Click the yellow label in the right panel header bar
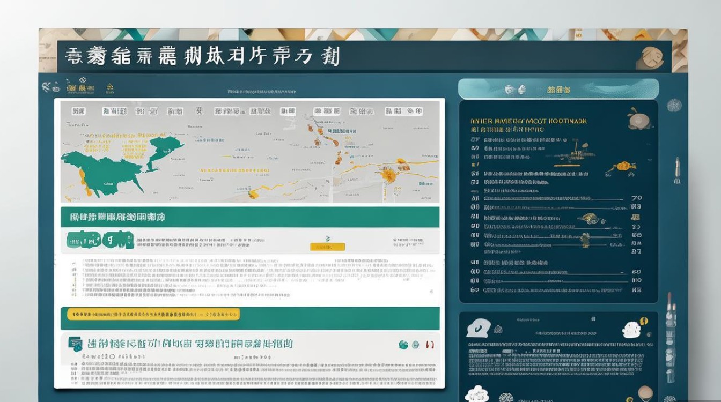Screen dimensions: 721x402 [558, 90]
